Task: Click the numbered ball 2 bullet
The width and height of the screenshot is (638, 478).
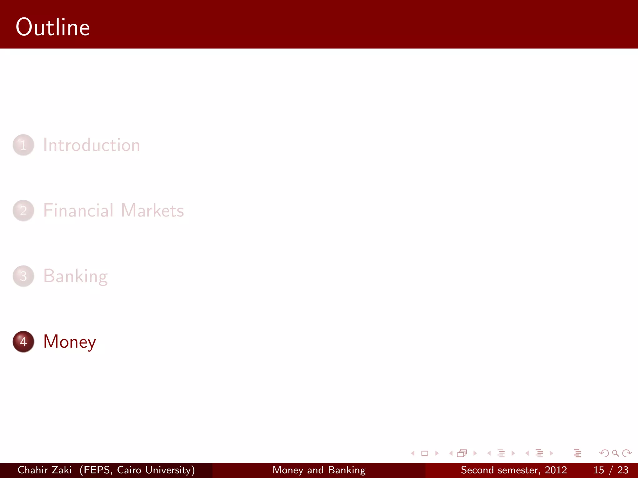Action: click(23, 211)
